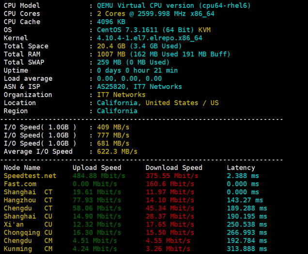Click the 'Upload Speed' column header
The width and height of the screenshot is (308, 254).
[x=97, y=167]
